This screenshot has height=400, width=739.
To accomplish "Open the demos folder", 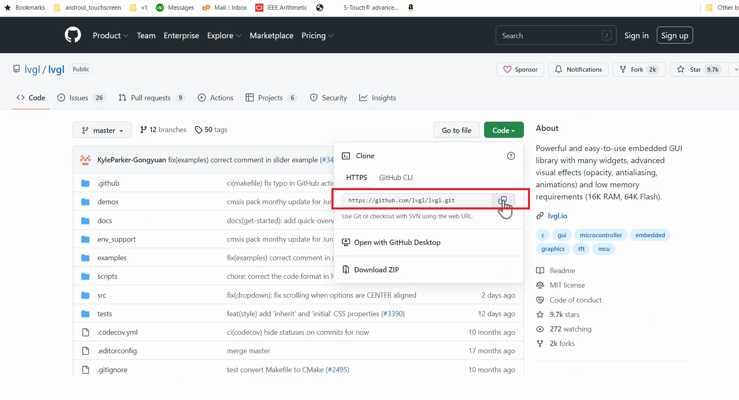I will [108, 202].
